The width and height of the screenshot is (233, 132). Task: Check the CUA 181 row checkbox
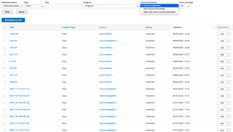(5, 48)
